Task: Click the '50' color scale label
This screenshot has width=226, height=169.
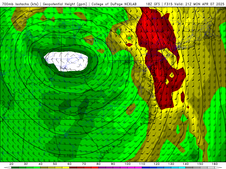Action: 55,164
